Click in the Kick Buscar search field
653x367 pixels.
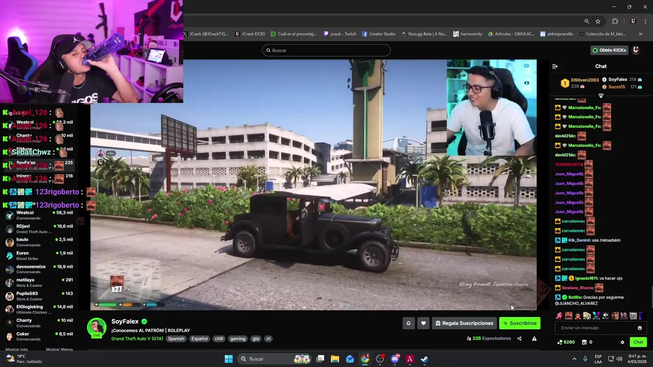pyautogui.click(x=326, y=50)
